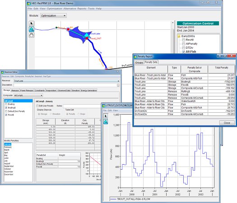237x203 pixels.
Task: Open the Energy Generation tab
Action: tap(89, 90)
